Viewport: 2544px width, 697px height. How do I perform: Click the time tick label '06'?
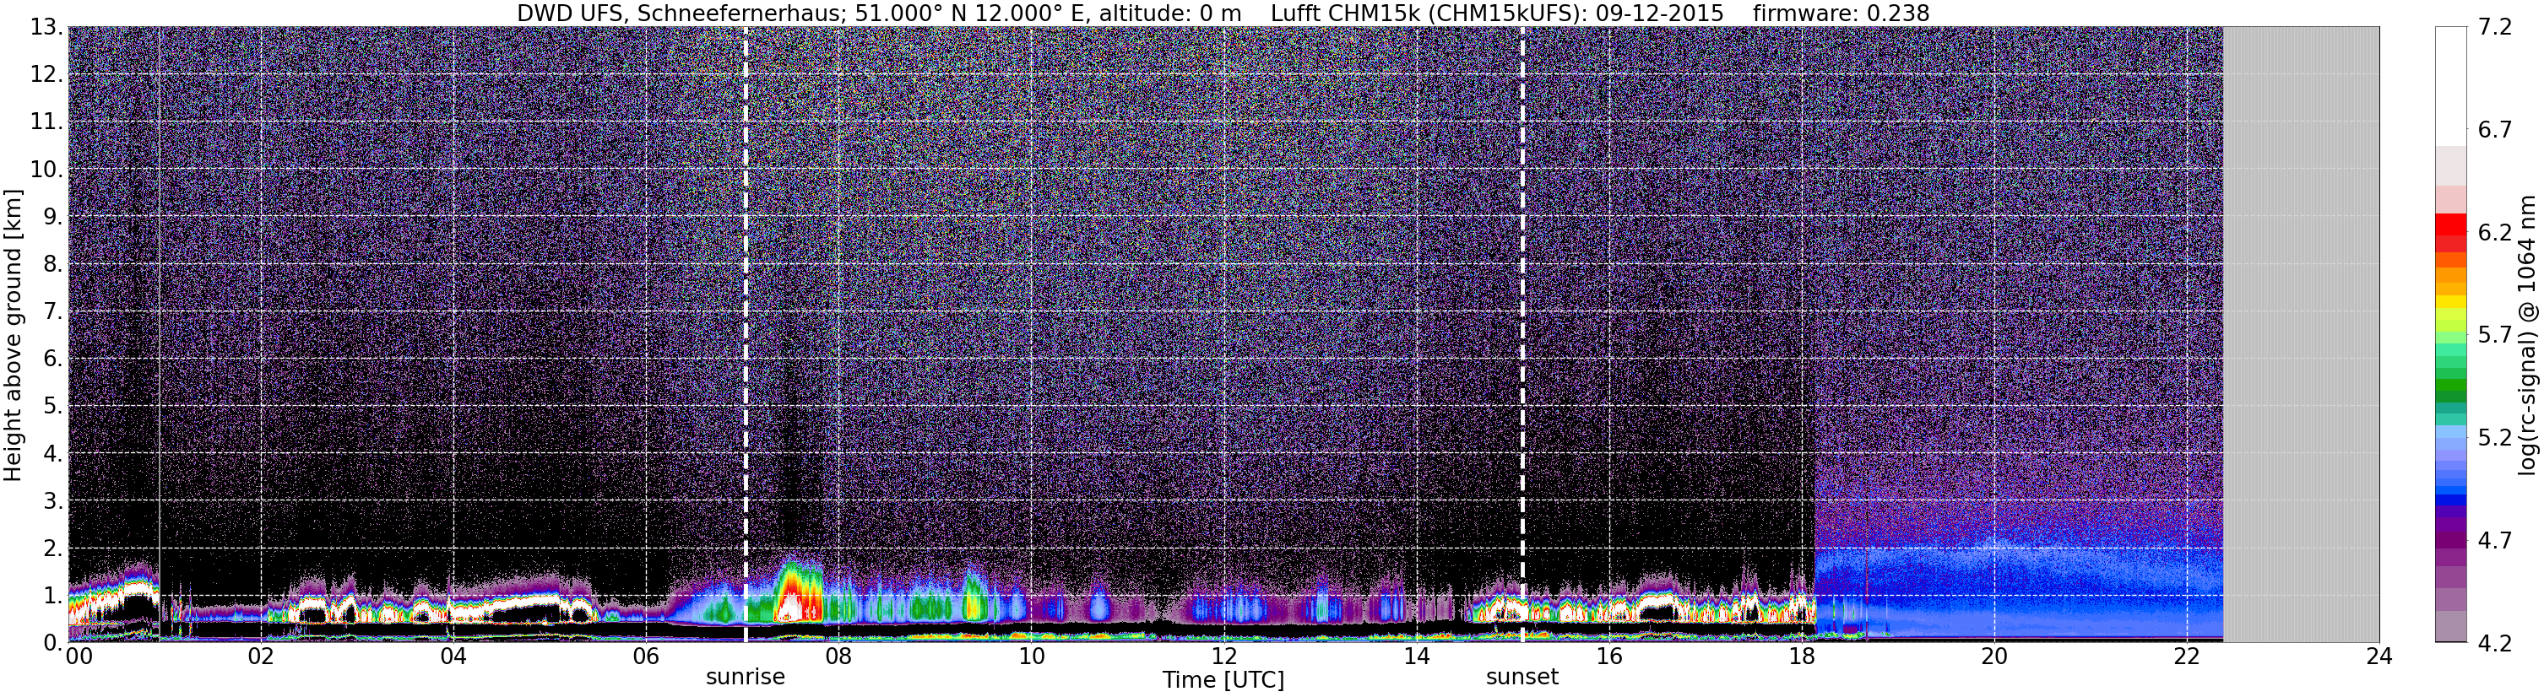coord(645,656)
